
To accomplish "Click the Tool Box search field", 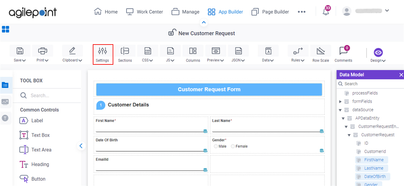I will pos(47,95).
